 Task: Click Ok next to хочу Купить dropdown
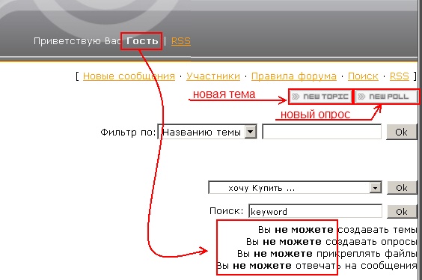(402, 188)
